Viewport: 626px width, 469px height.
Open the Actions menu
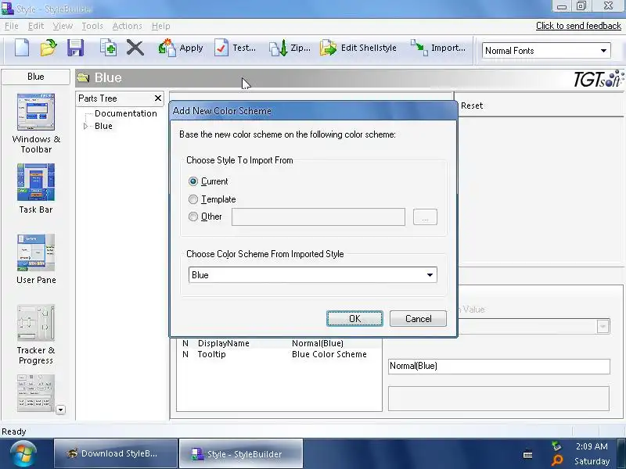[x=127, y=26]
